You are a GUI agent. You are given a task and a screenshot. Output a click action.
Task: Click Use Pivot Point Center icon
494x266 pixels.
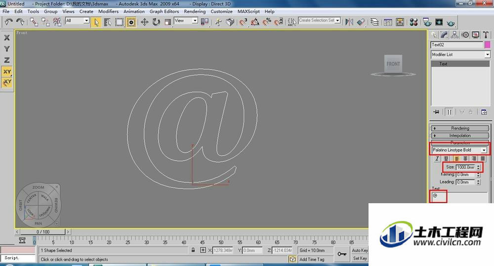tap(205, 22)
